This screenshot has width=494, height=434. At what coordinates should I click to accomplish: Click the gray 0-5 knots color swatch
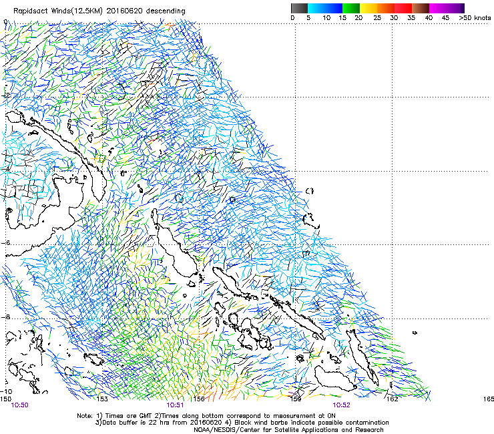[299, 8]
